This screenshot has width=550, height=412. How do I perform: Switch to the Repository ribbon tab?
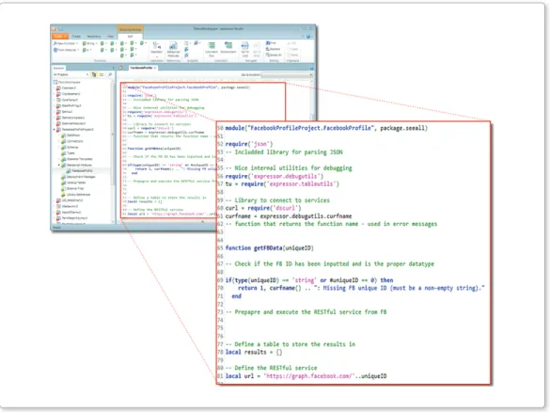(x=94, y=36)
